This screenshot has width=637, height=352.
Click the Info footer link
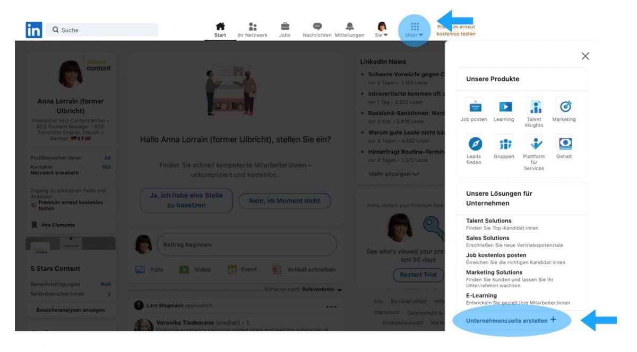(378, 301)
